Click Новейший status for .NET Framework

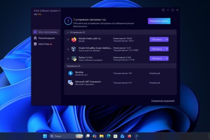point(155,83)
